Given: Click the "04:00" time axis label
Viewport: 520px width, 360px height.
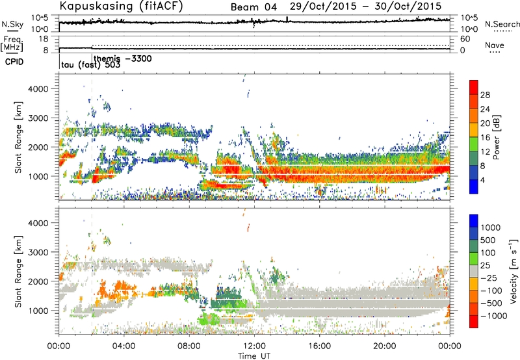Looking at the screenshot, I should tap(123, 346).
